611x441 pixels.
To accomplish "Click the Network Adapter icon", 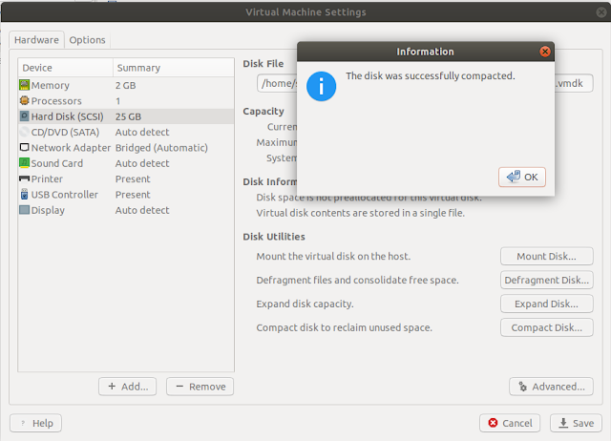I will click(25, 148).
